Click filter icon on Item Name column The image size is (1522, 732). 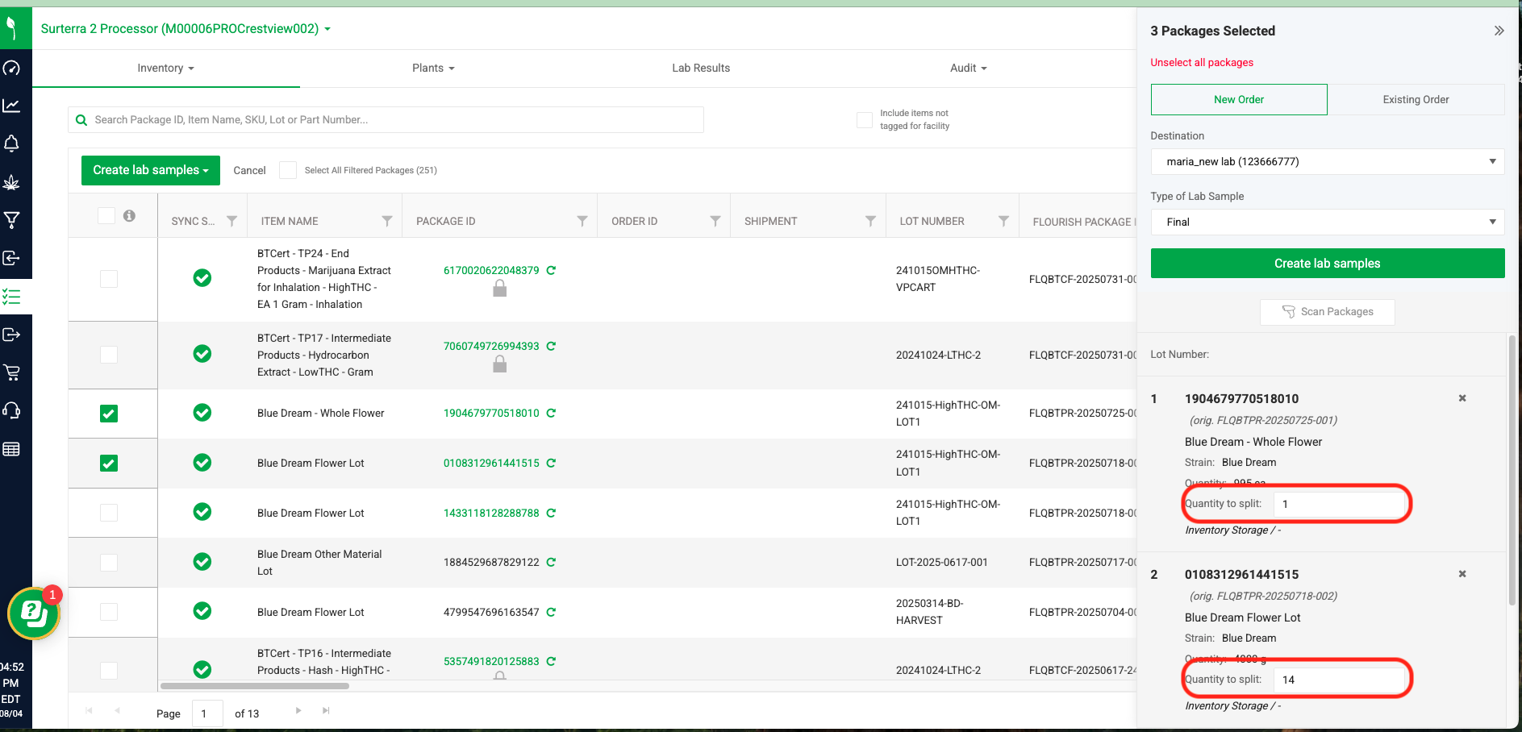387,221
